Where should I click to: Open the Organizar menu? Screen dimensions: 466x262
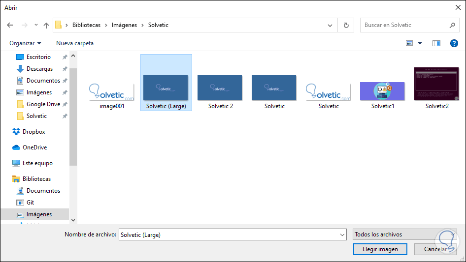tap(25, 43)
